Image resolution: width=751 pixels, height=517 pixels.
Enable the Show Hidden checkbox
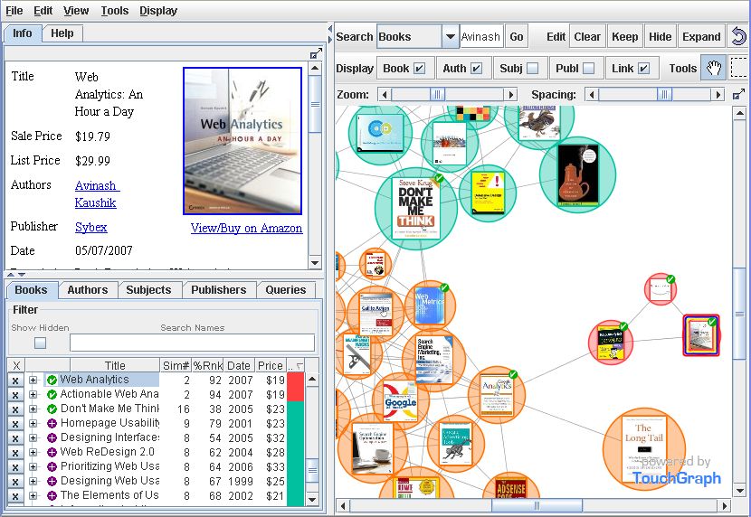[x=40, y=343]
